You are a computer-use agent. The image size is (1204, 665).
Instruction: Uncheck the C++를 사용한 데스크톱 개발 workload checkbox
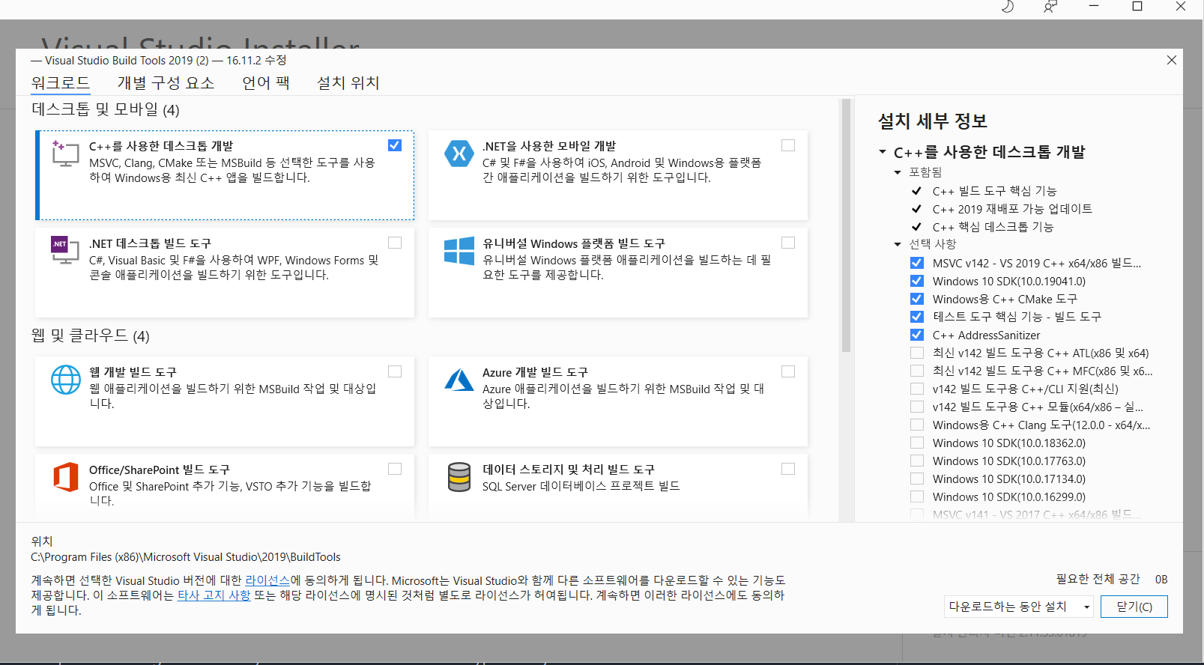coord(395,145)
